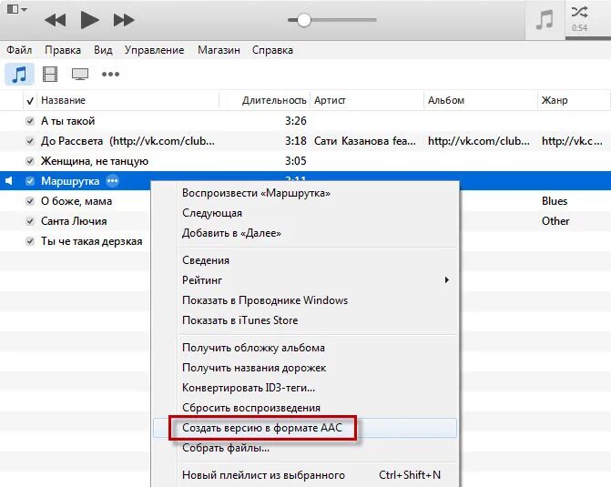Click the music note artwork icon
The height and width of the screenshot is (487, 611).
[545, 20]
